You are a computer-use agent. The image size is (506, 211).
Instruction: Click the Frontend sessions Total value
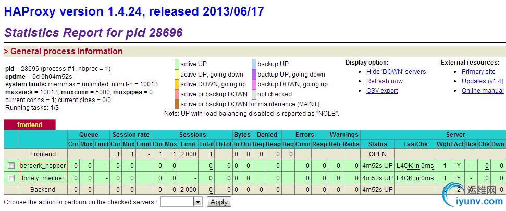pyautogui.click(x=211, y=154)
